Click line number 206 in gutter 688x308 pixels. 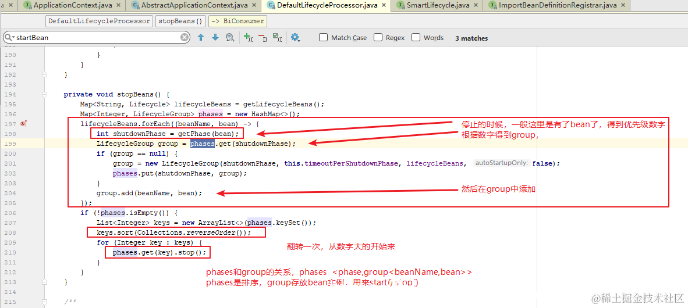click(x=10, y=213)
